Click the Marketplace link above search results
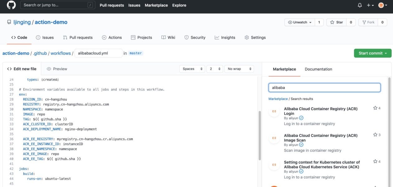This screenshot has width=393, height=187. pos(278,99)
